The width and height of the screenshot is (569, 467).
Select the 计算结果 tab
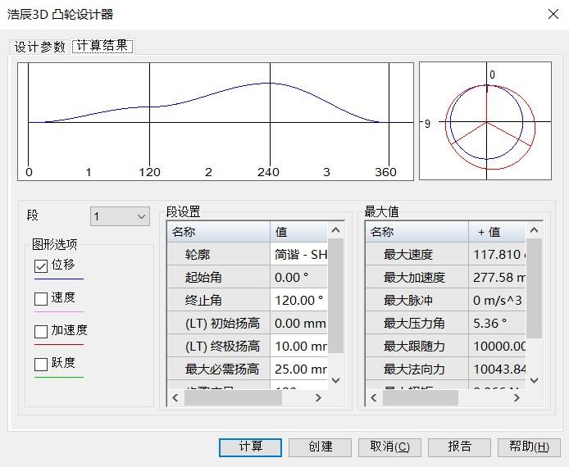pyautogui.click(x=102, y=46)
